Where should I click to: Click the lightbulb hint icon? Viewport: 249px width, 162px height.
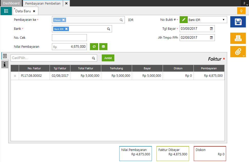click(x=241, y=11)
